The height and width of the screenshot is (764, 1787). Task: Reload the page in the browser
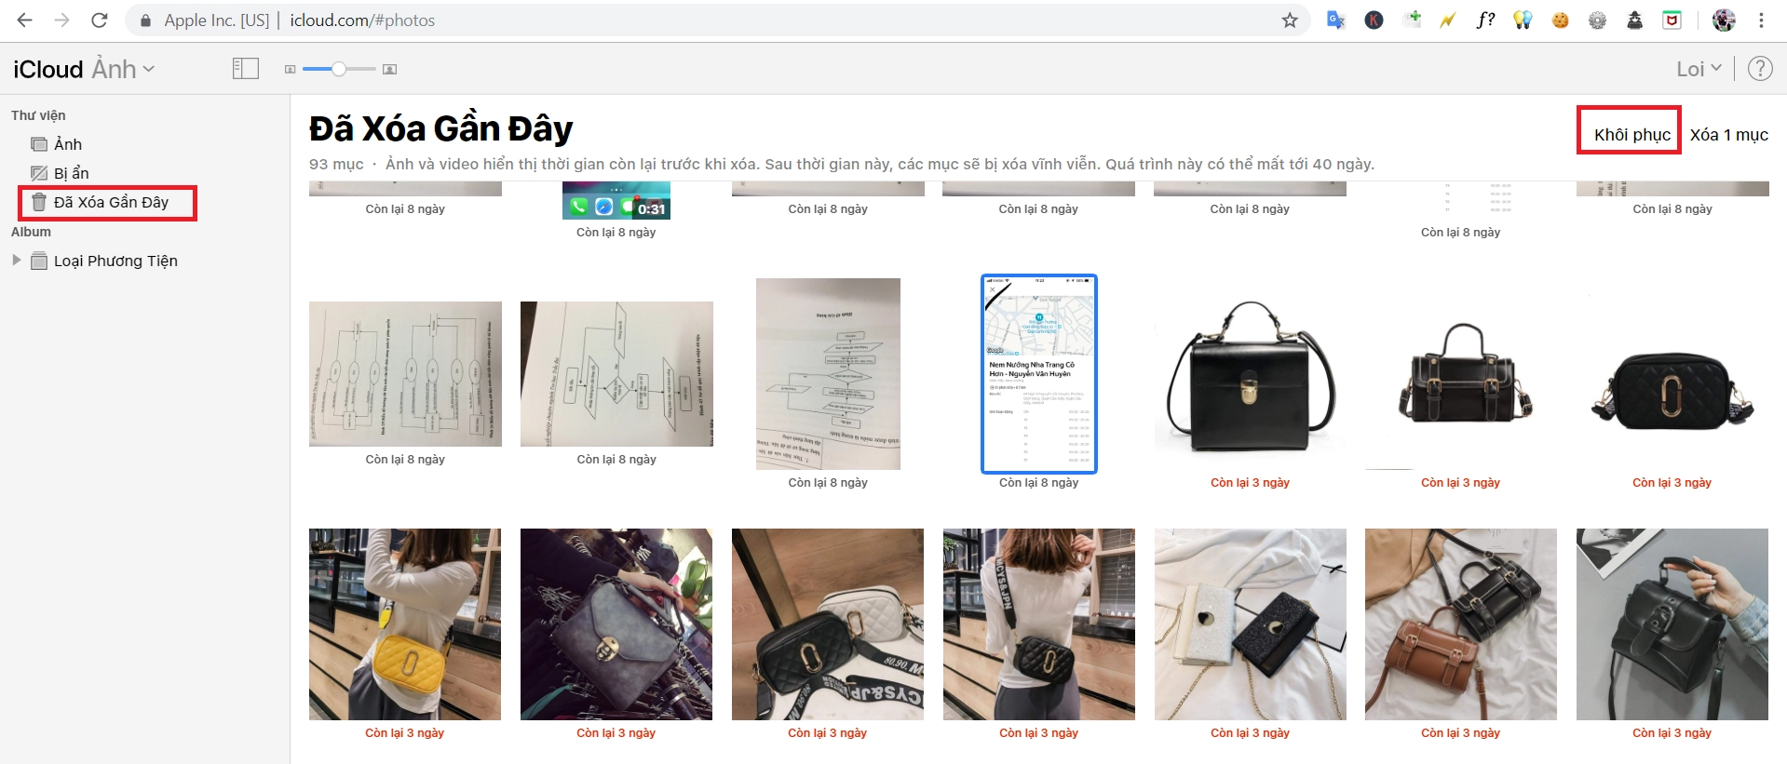tap(100, 20)
